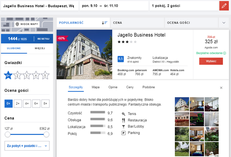Select the 3-star rating filter
Screen dimensions: 231x157
[x=27, y=75]
